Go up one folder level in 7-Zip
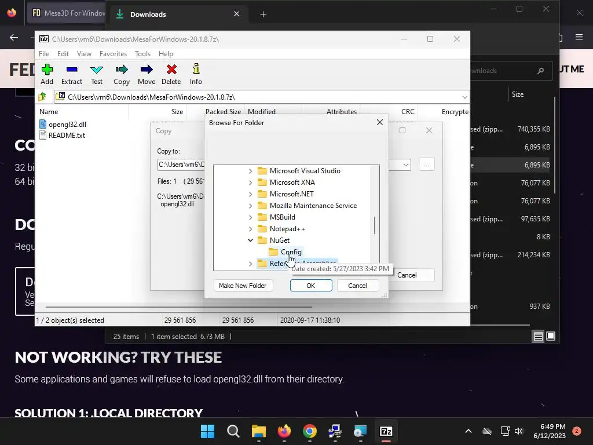The width and height of the screenshot is (593, 445). (42, 97)
